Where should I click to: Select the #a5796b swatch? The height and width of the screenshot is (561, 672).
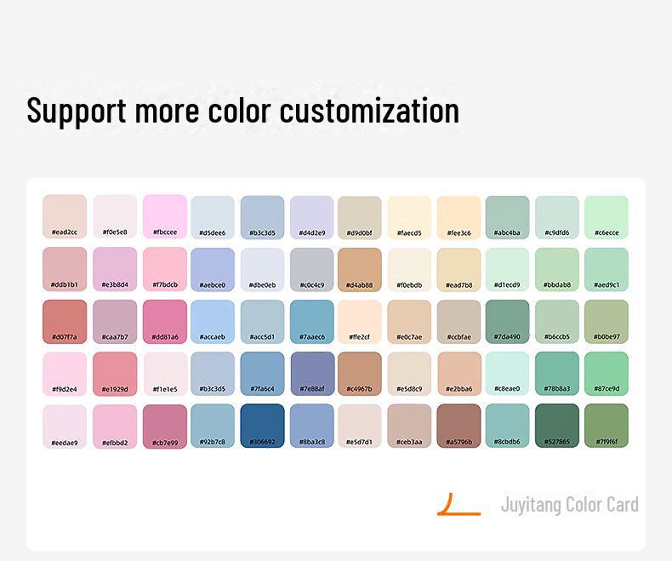tap(458, 426)
